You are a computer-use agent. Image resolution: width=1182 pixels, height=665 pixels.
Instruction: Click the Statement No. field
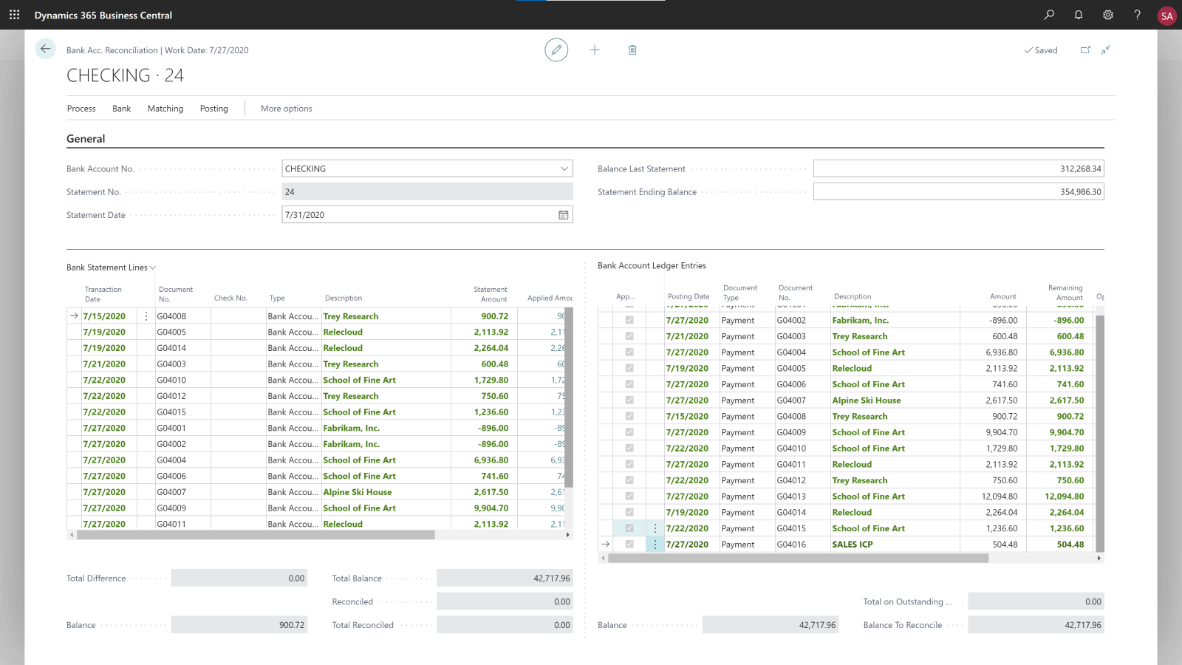pyautogui.click(x=427, y=191)
